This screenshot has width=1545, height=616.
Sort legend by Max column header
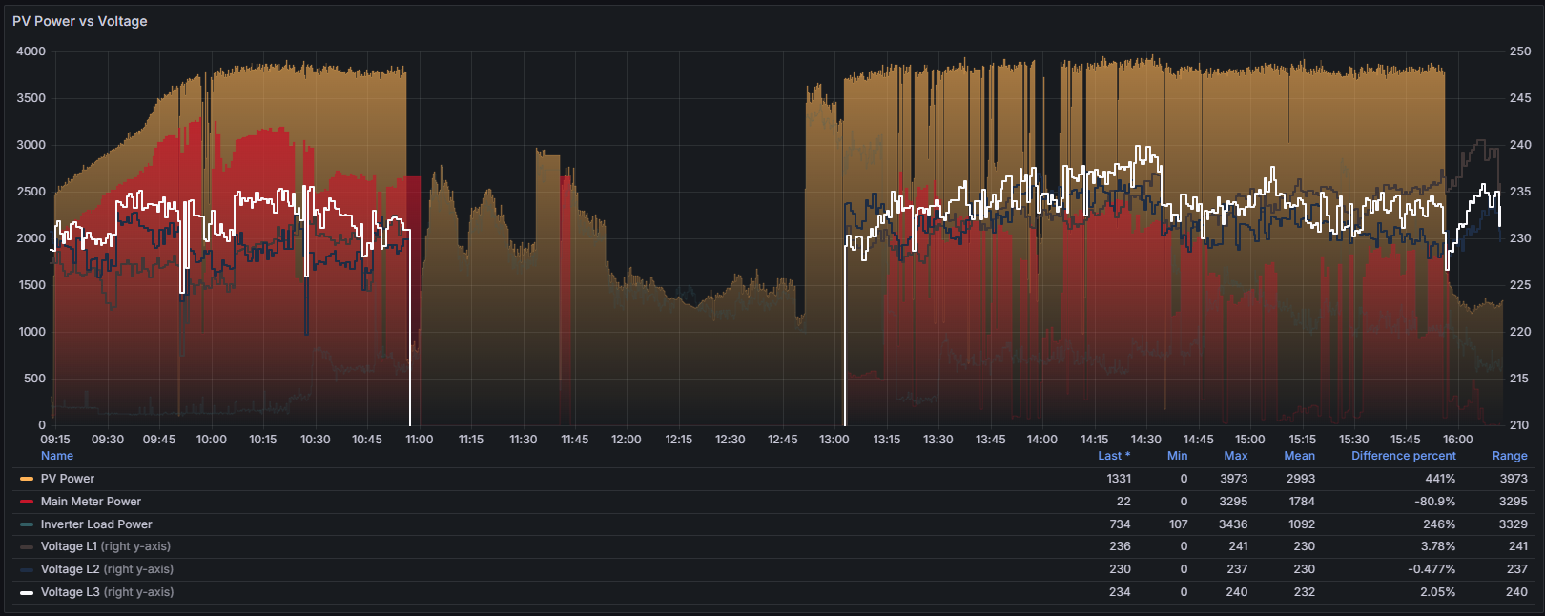click(x=1236, y=456)
